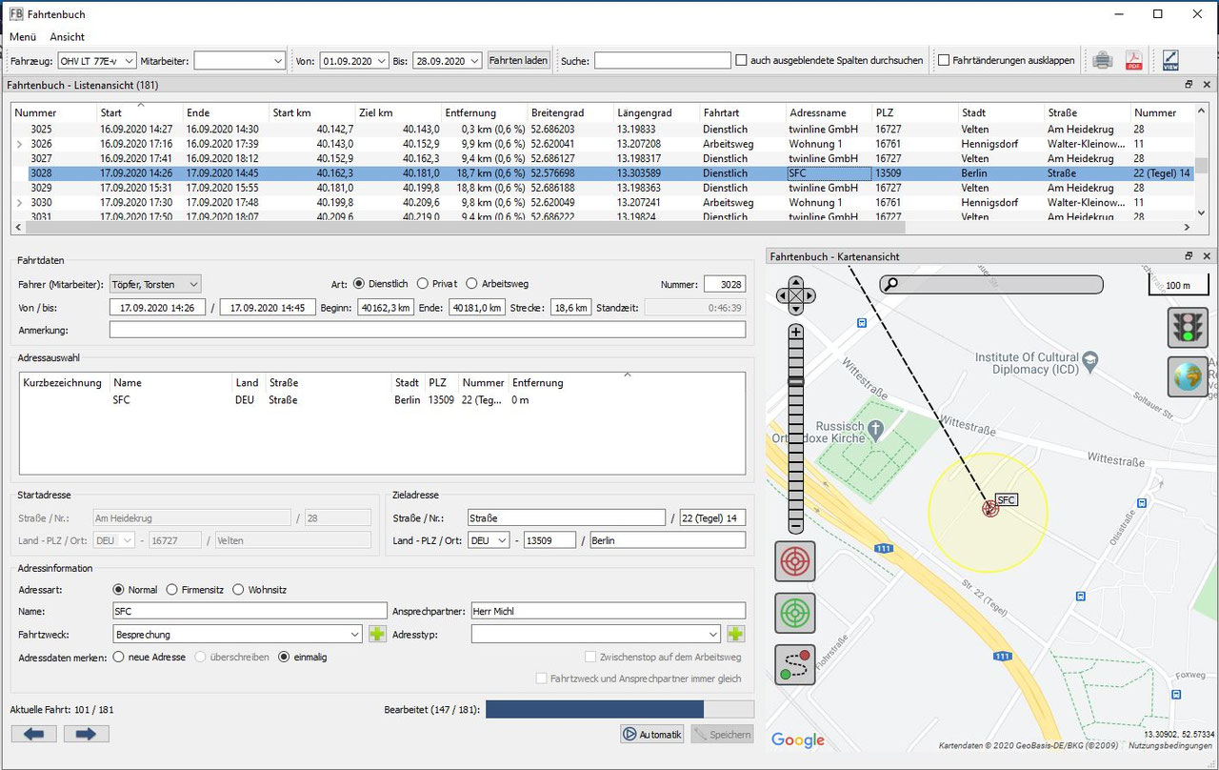Image resolution: width=1219 pixels, height=770 pixels.
Task: Open the VIEW icon in toolbar
Action: 1170,60
